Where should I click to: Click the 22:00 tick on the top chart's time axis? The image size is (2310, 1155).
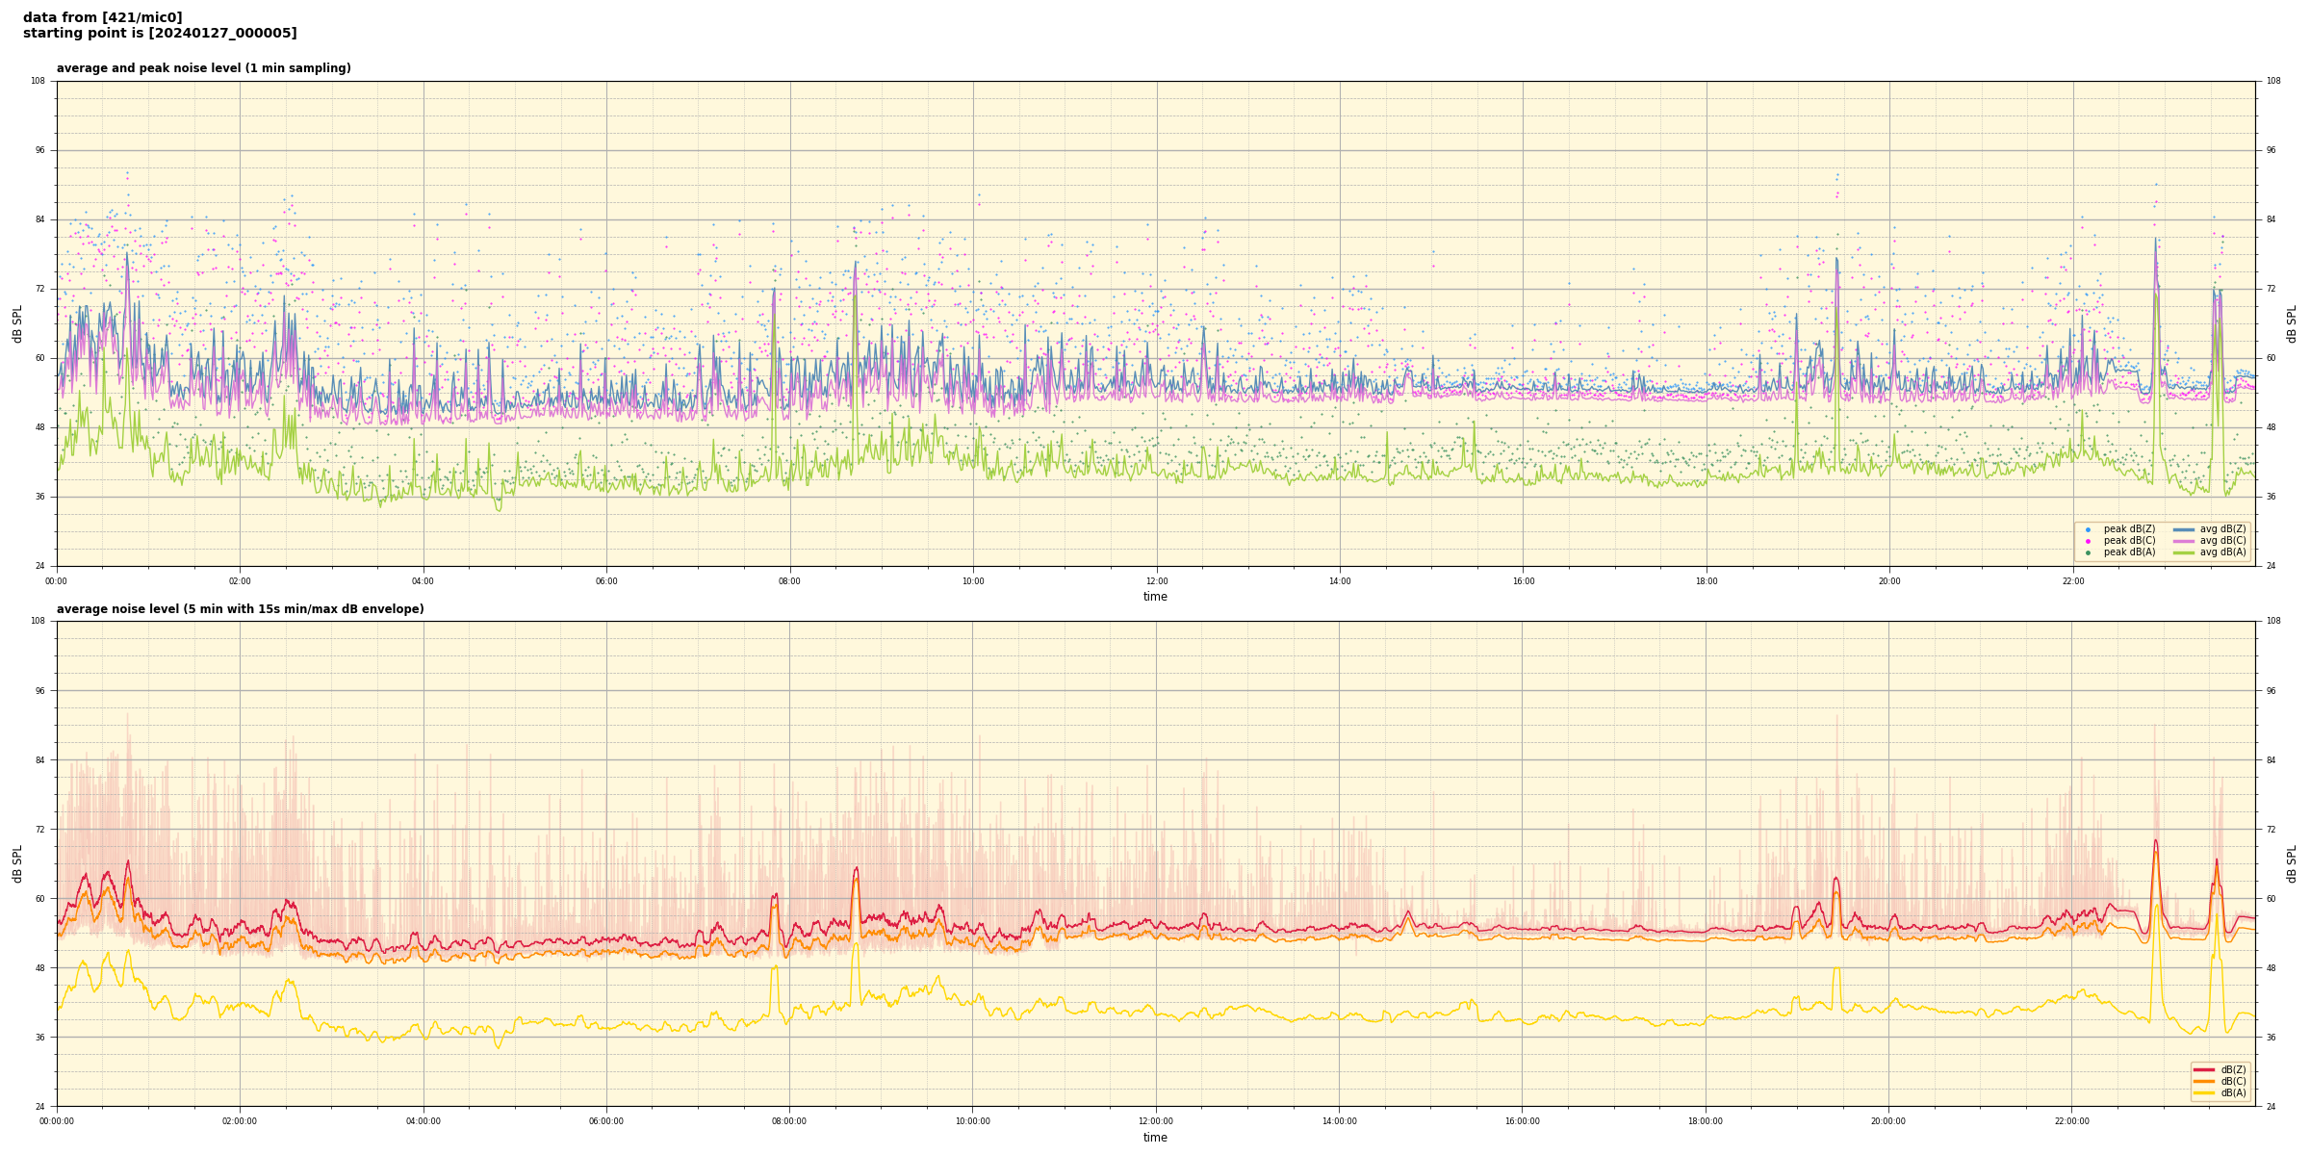click(x=2072, y=581)
